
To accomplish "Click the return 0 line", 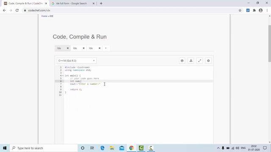I will coord(76,90).
